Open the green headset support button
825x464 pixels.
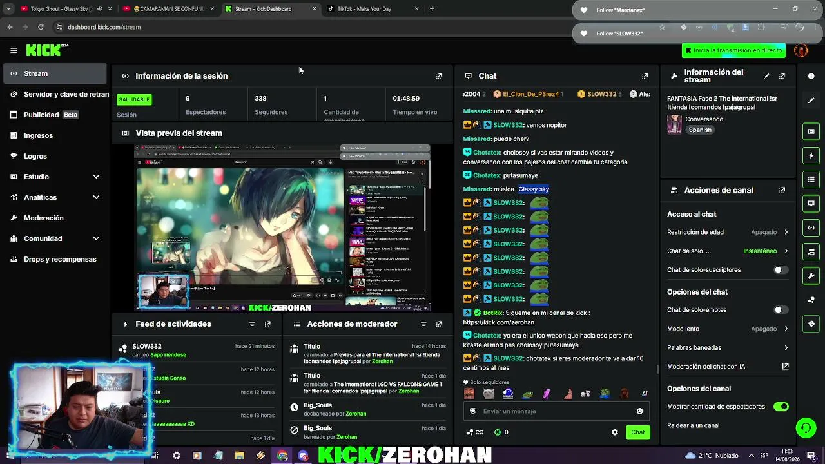pos(806,427)
